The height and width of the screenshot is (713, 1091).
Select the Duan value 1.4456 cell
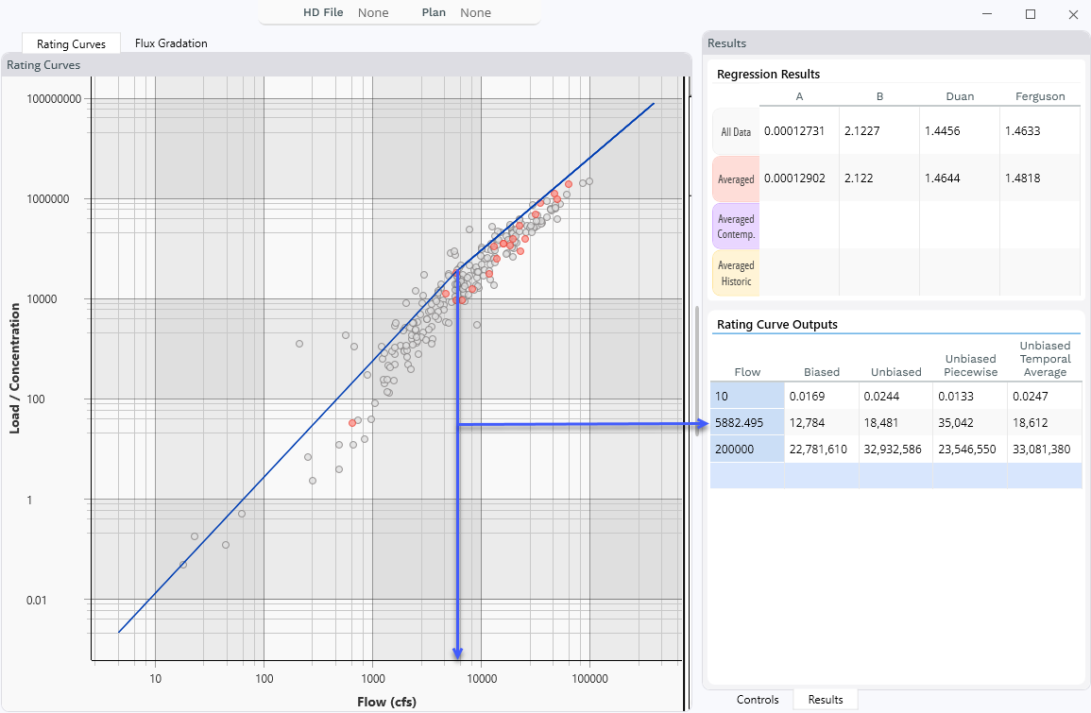tap(959, 131)
